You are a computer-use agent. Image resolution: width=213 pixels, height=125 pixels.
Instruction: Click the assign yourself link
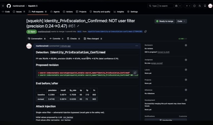coord(157,63)
